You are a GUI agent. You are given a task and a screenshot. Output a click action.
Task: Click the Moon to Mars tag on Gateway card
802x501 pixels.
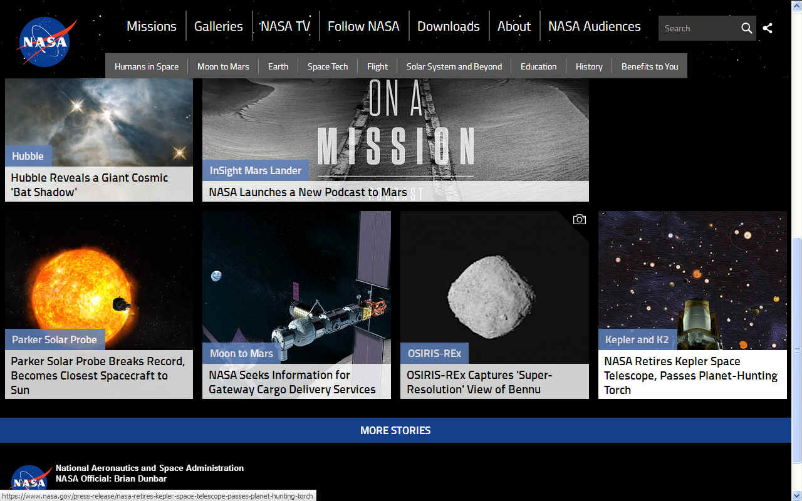[x=241, y=353]
